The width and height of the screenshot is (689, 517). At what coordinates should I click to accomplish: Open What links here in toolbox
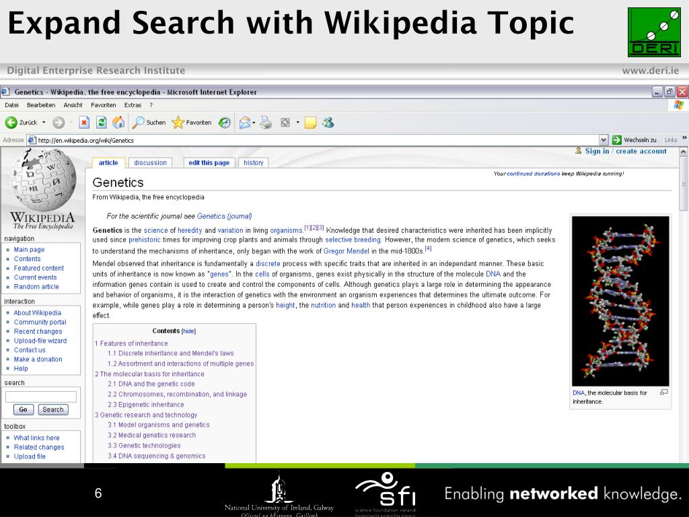(36, 438)
